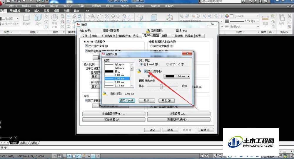Click the black default lineweight swatch

pos(170,76)
